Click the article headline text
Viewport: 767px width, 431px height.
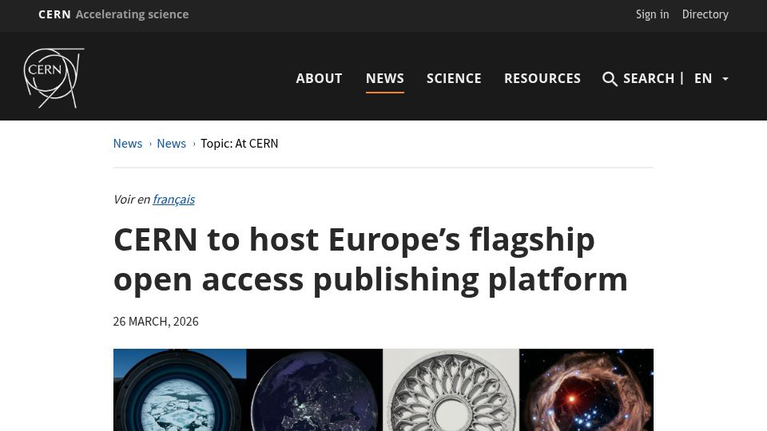(x=370, y=259)
